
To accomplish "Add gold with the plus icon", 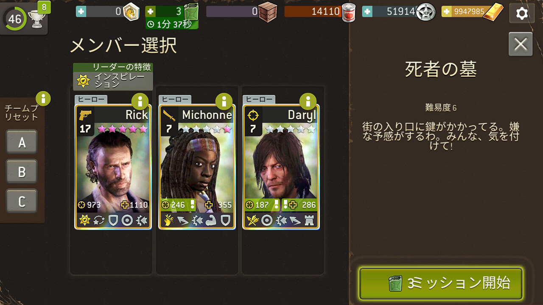I will (x=446, y=11).
